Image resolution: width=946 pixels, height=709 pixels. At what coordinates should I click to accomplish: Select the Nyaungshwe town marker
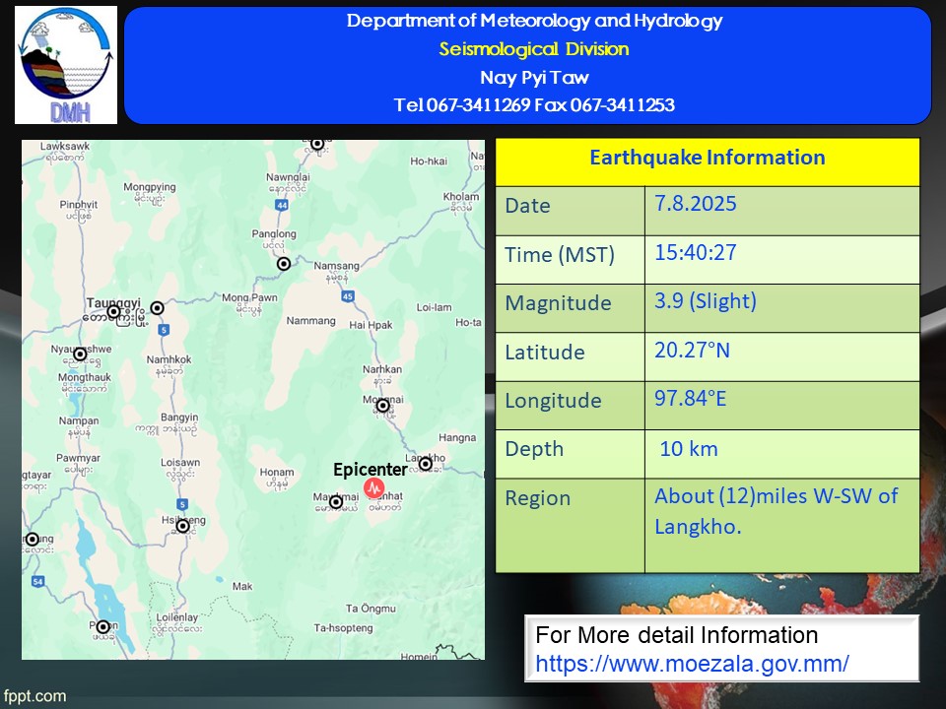(x=80, y=354)
